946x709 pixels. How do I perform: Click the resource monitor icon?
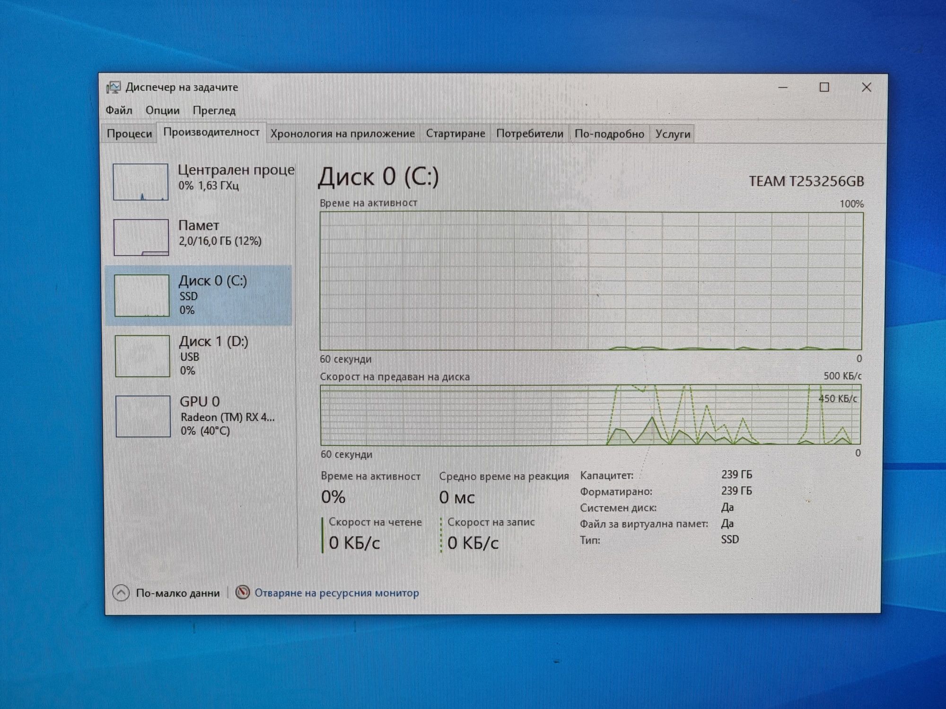243,592
